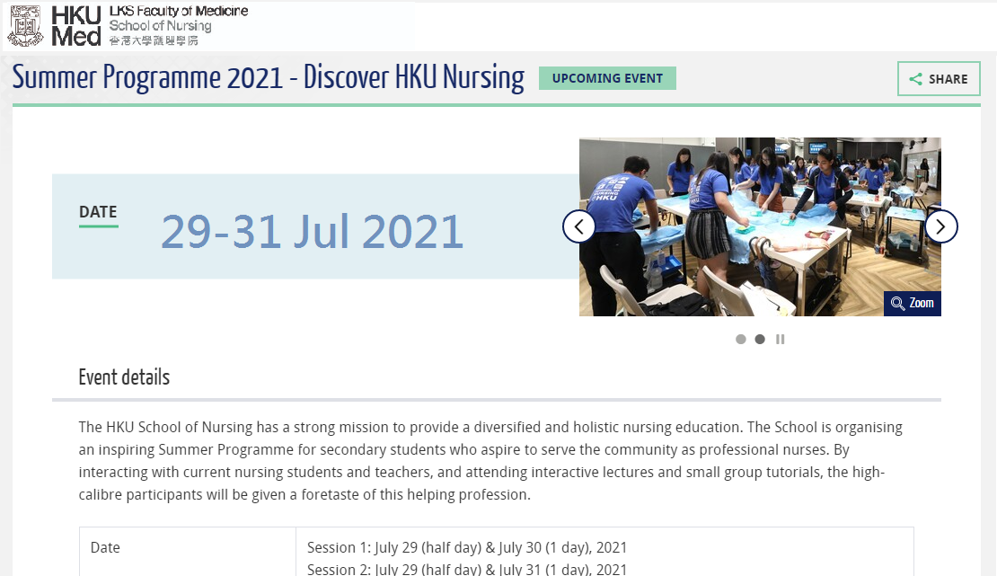Go to the previous carousel photo

pyautogui.click(x=579, y=226)
